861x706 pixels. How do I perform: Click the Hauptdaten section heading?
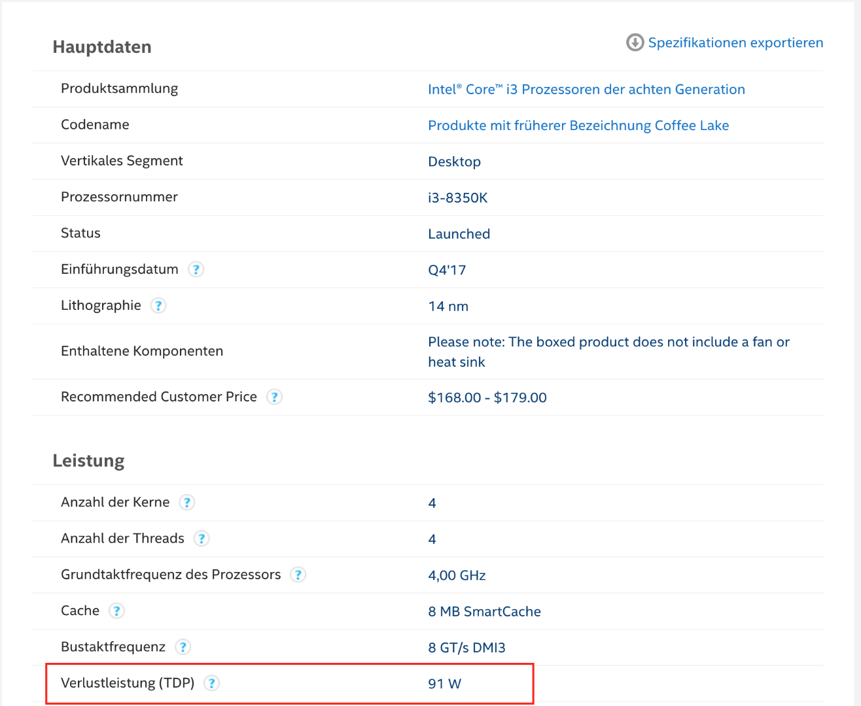coord(102,47)
